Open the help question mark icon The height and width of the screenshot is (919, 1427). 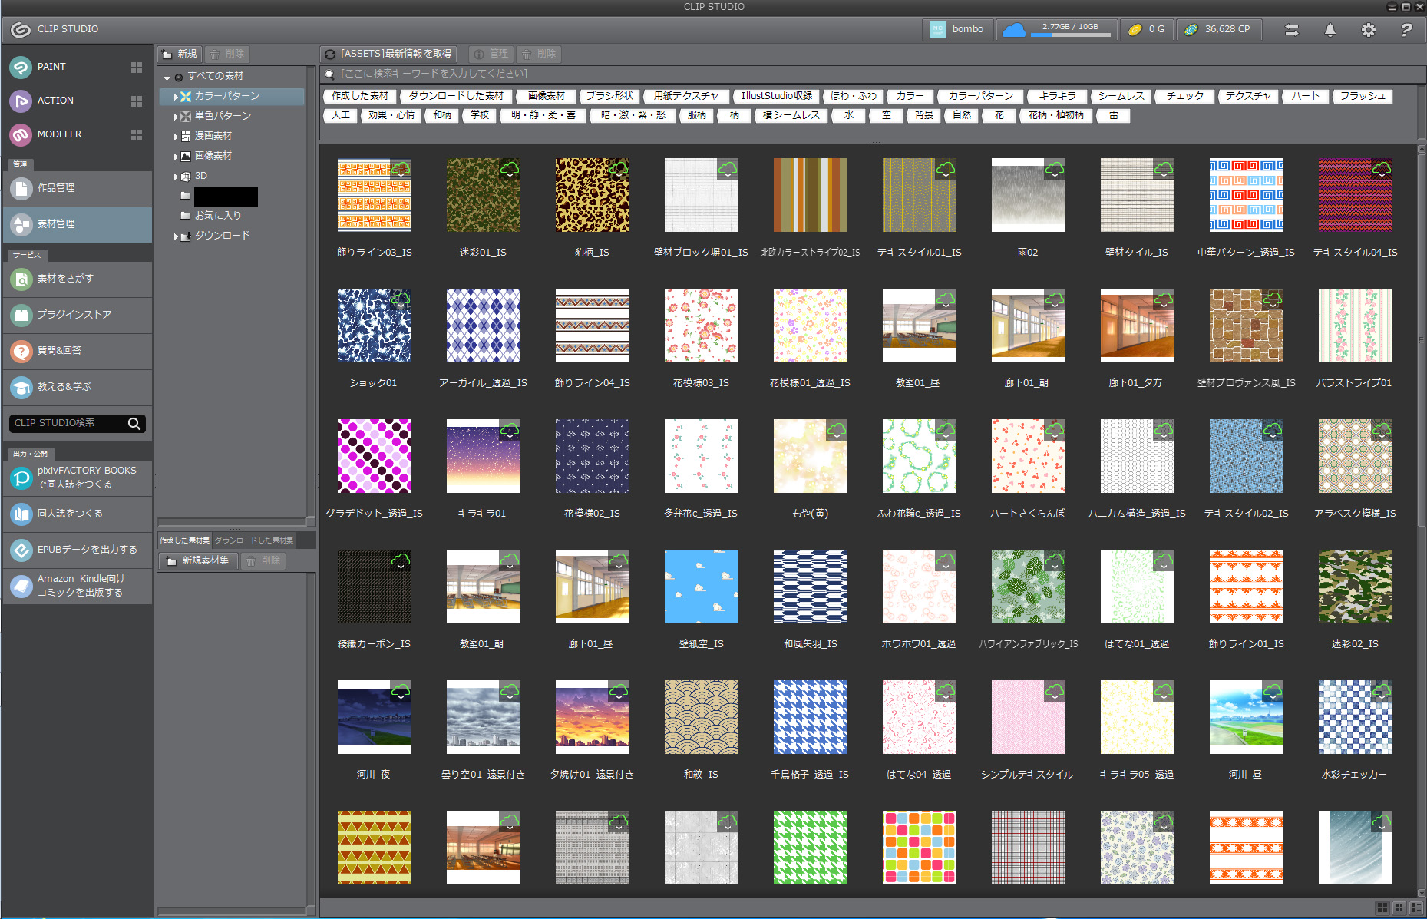tap(1406, 30)
